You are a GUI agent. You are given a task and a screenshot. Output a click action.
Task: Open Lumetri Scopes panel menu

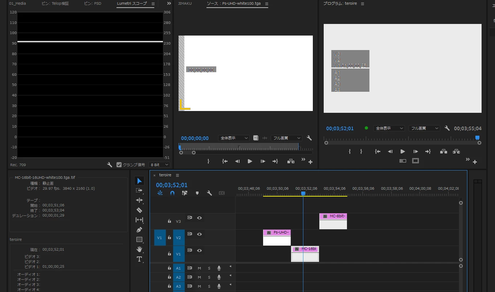(153, 4)
